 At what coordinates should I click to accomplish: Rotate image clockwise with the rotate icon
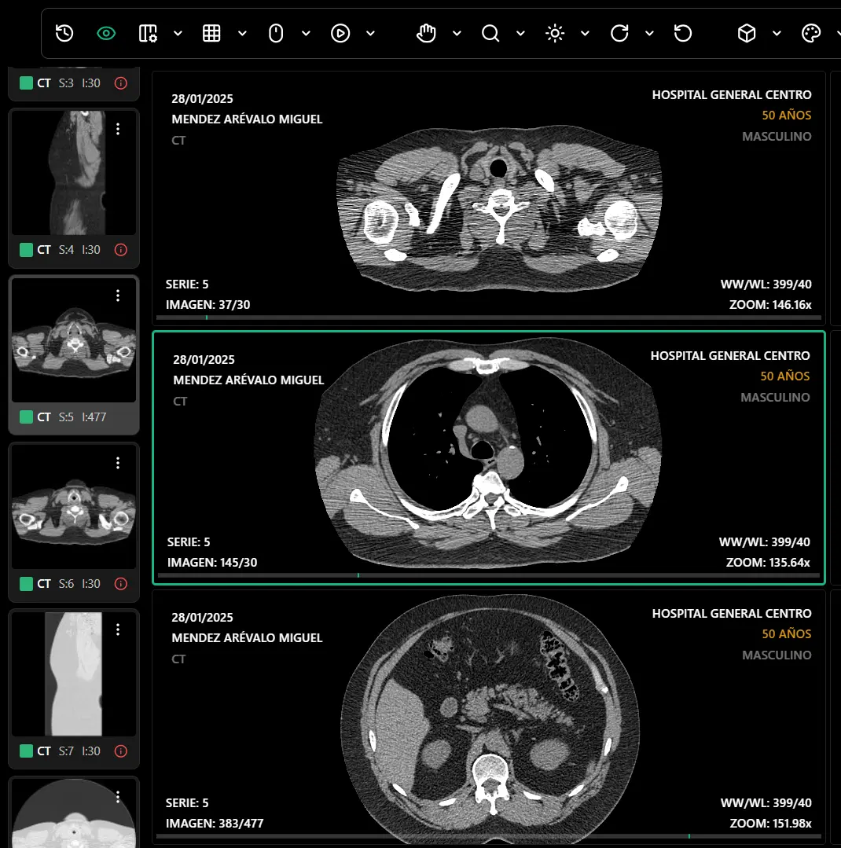(x=619, y=34)
